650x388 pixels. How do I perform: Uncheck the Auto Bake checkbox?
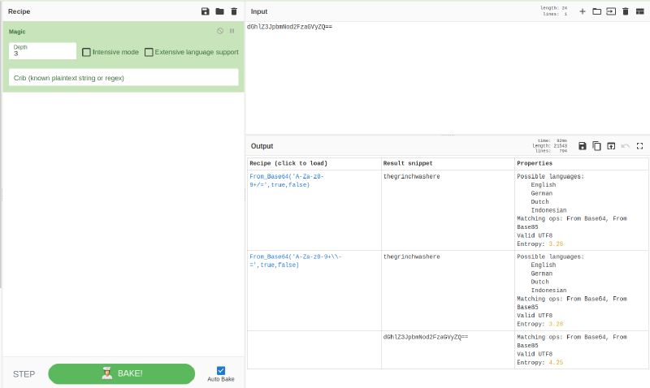(x=221, y=370)
